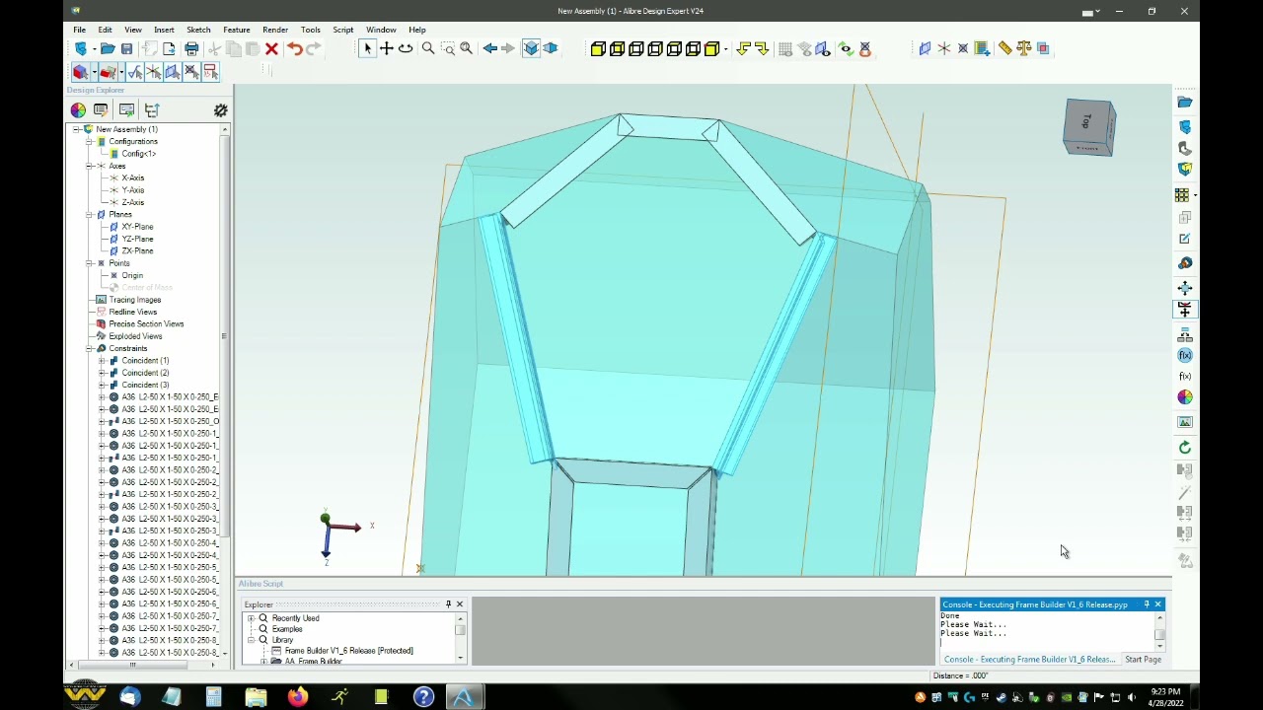Toggle the grid display icon
The image size is (1263, 710).
click(785, 48)
